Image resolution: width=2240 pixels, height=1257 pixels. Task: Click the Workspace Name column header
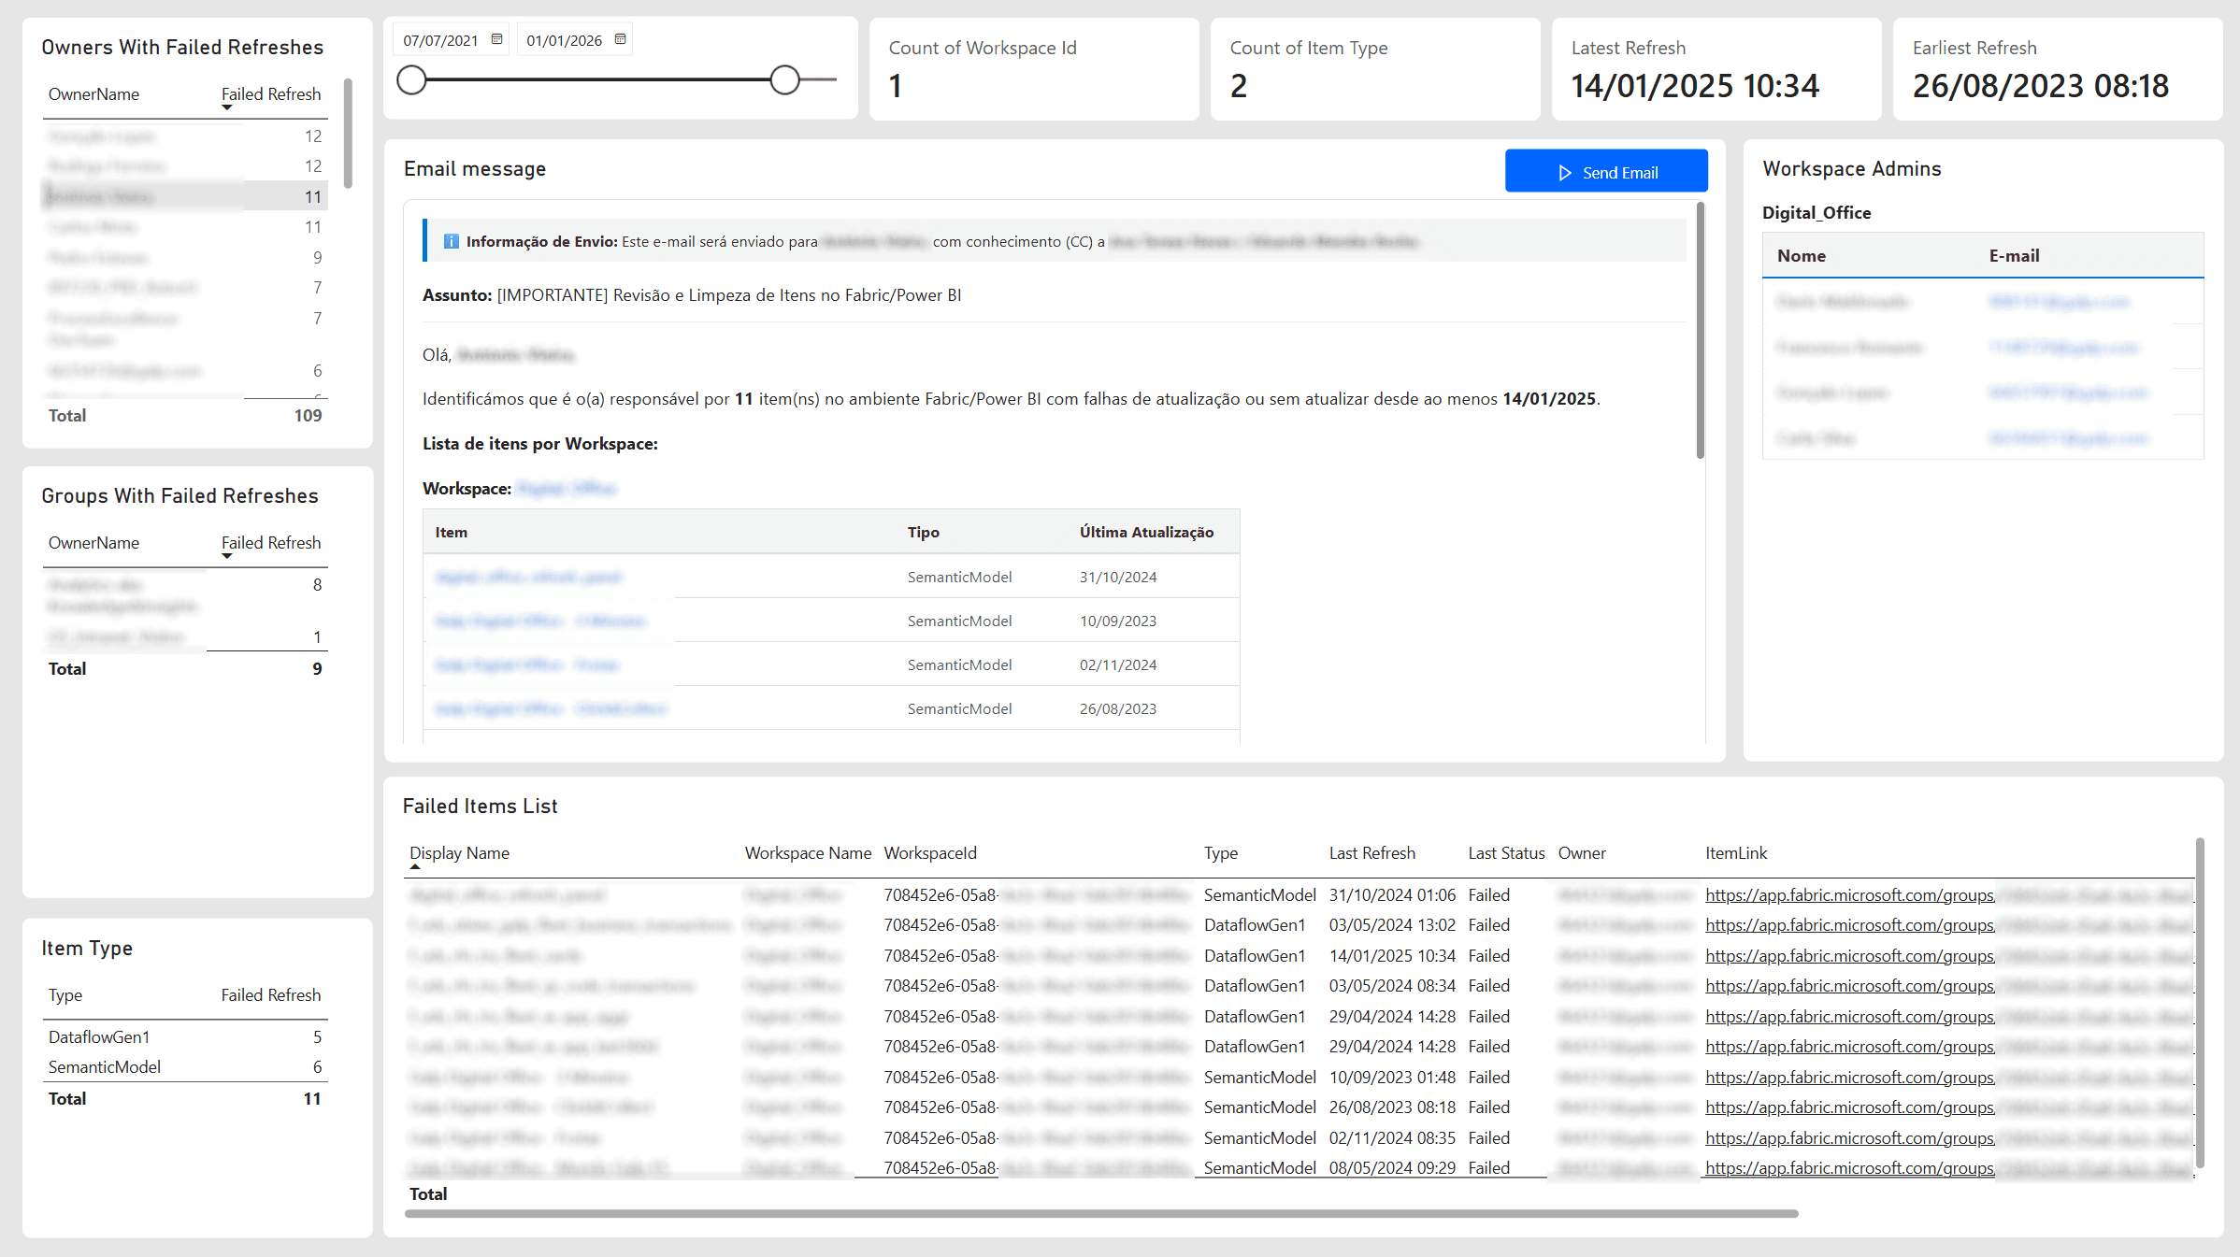pos(808,853)
